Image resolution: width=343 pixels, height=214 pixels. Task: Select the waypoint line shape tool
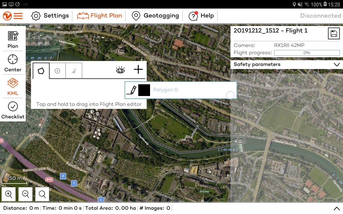[74, 70]
